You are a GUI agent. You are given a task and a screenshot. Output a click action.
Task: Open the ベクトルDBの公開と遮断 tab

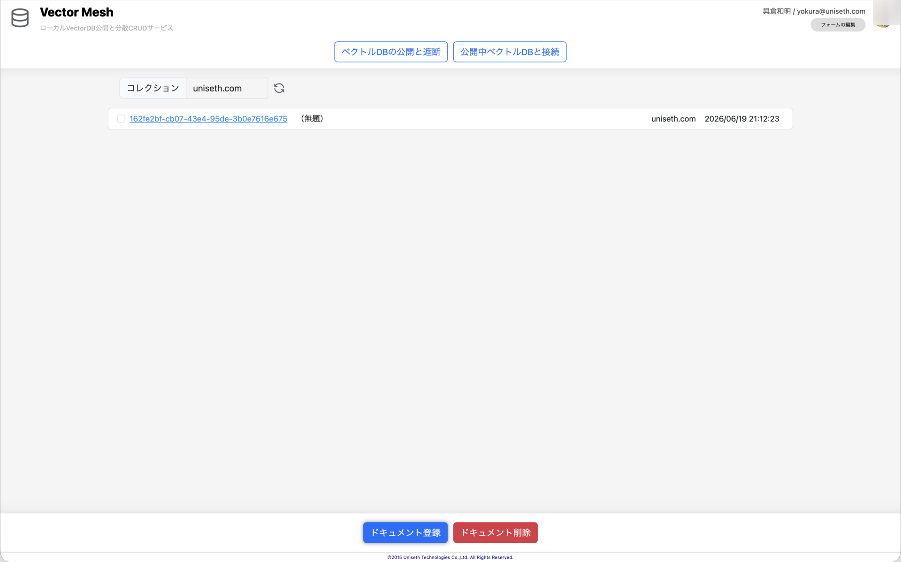391,52
